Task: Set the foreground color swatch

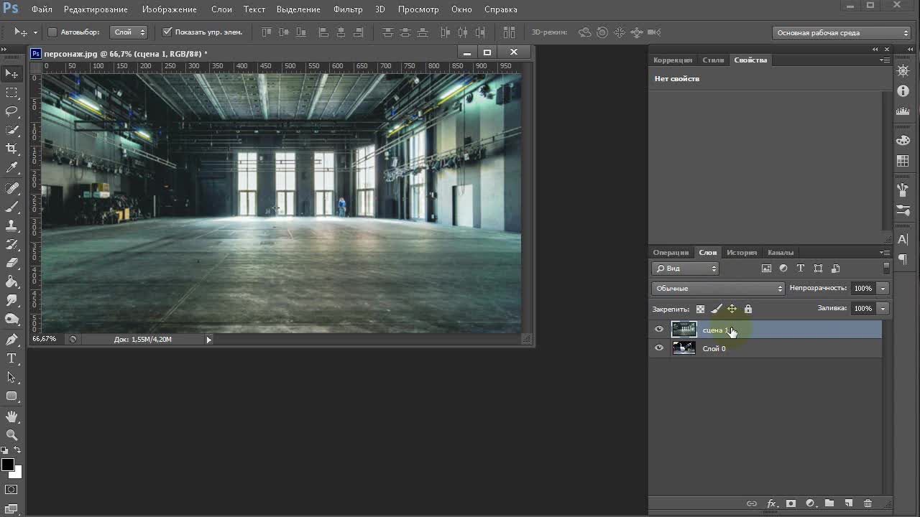Action: click(x=7, y=465)
